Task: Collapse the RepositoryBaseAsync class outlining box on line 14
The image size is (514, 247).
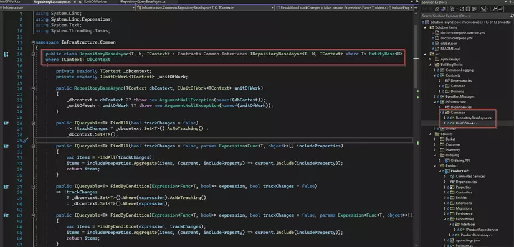Action: point(33,54)
